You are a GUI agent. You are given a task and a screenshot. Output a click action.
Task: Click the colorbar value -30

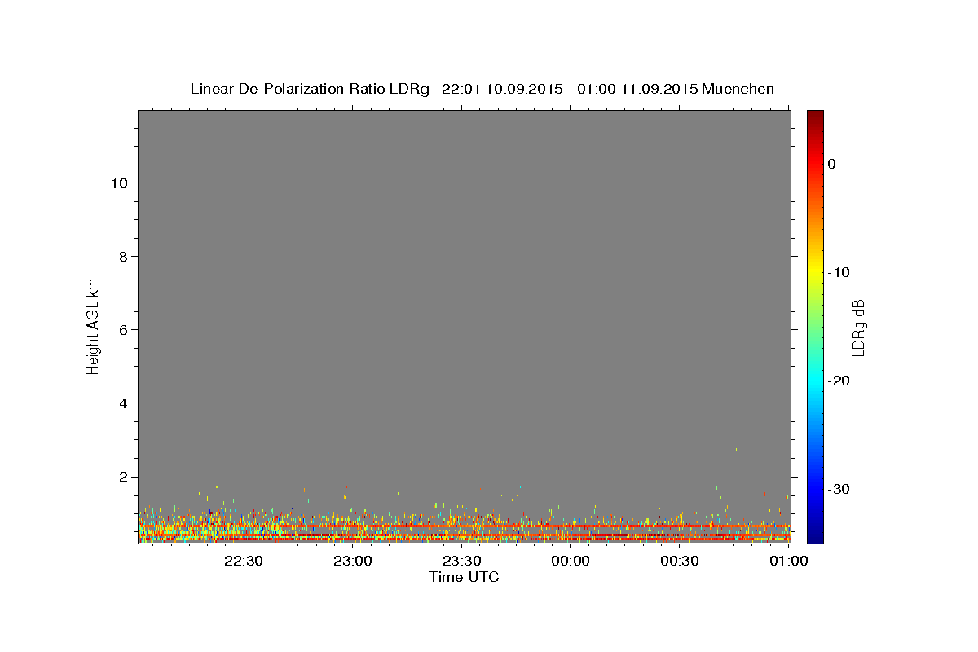point(839,489)
